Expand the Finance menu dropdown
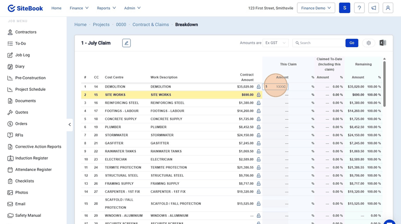401x224 pixels. 79,8
